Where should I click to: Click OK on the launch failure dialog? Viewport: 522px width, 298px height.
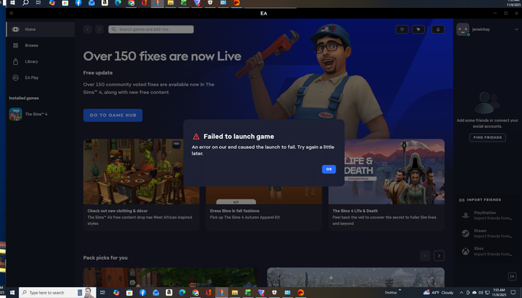(x=328, y=169)
